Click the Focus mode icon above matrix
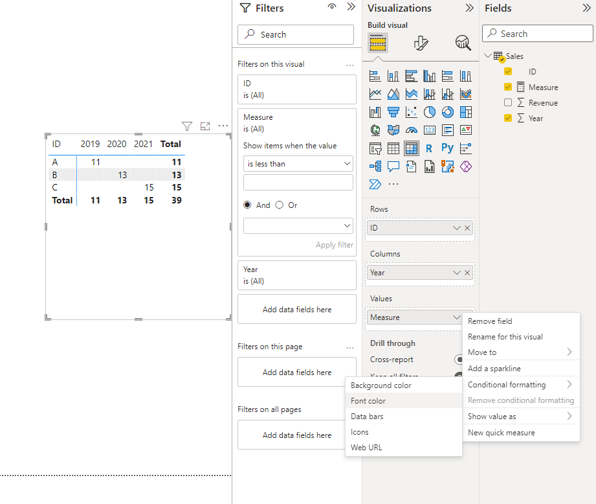This screenshot has height=504, width=596. [x=205, y=126]
